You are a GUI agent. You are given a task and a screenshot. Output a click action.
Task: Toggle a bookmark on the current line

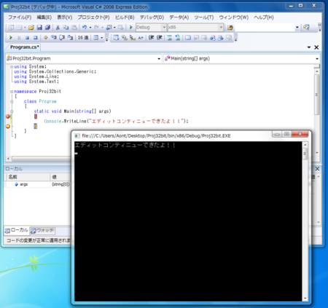(188, 38)
